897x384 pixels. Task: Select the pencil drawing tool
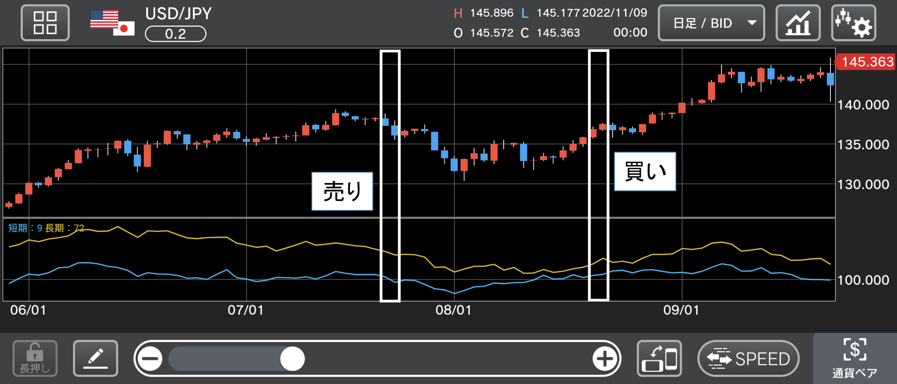(x=95, y=358)
